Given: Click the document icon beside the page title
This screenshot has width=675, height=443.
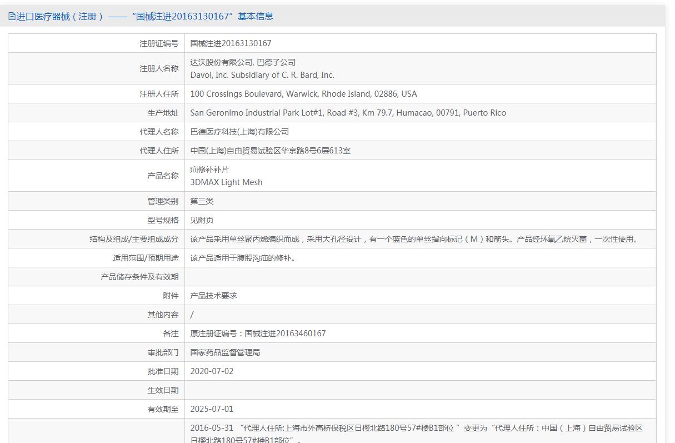Looking at the screenshot, I should click(x=12, y=16).
